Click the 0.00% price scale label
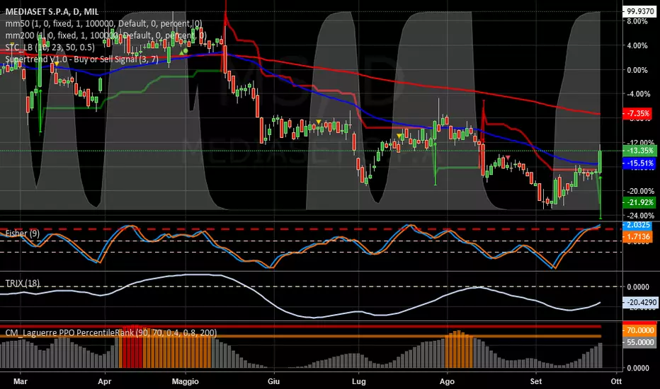 (637, 70)
